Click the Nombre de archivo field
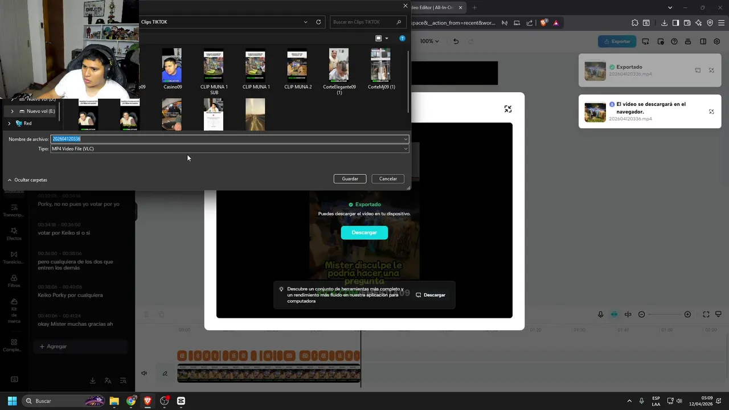The height and width of the screenshot is (410, 729). tap(230, 139)
